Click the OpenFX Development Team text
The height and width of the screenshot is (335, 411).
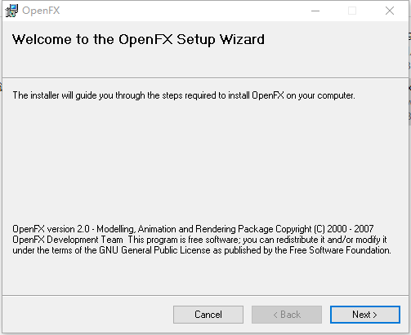(68, 240)
